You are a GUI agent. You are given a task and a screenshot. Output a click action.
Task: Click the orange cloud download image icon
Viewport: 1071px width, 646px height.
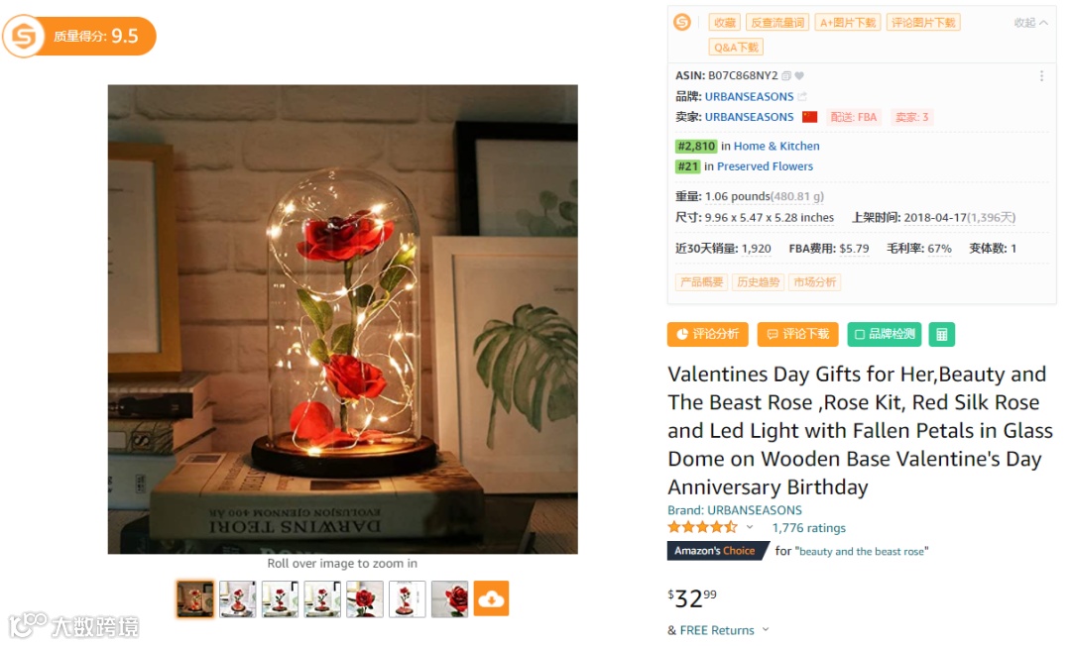tap(491, 598)
